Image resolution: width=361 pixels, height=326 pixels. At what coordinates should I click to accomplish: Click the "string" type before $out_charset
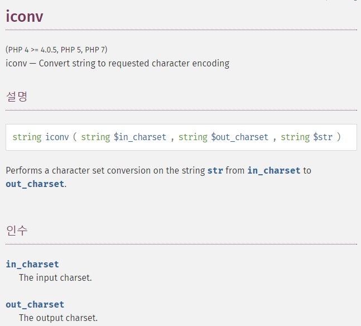click(193, 137)
